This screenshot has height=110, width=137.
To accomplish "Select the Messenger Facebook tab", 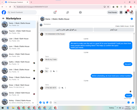I will pyautogui.click(x=17, y=2).
